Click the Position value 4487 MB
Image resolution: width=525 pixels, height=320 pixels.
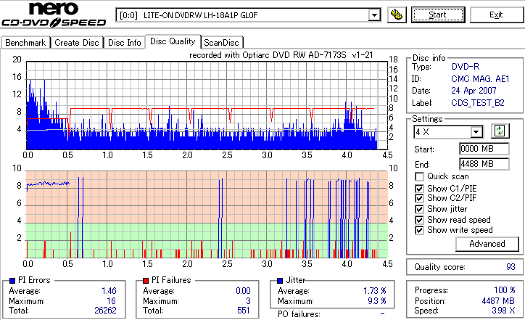coord(498,301)
